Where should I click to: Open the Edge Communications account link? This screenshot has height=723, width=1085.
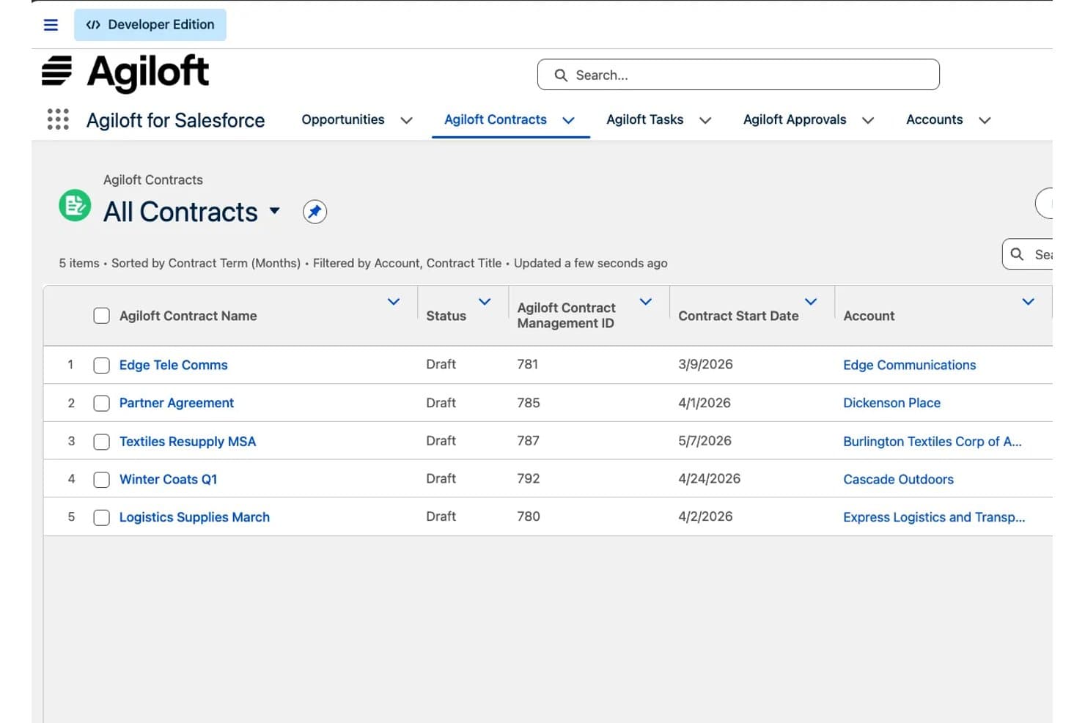[x=910, y=365]
